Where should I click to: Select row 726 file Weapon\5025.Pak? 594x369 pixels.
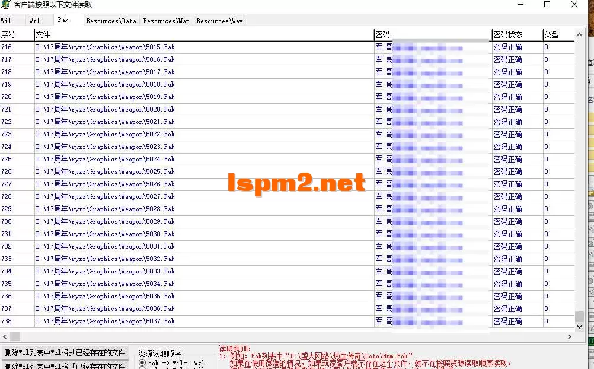[204, 172]
